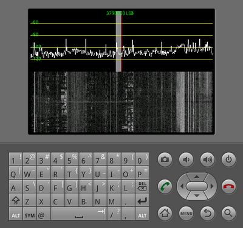
Task: Lower volume with the volume down button
Action: (x=186, y=159)
